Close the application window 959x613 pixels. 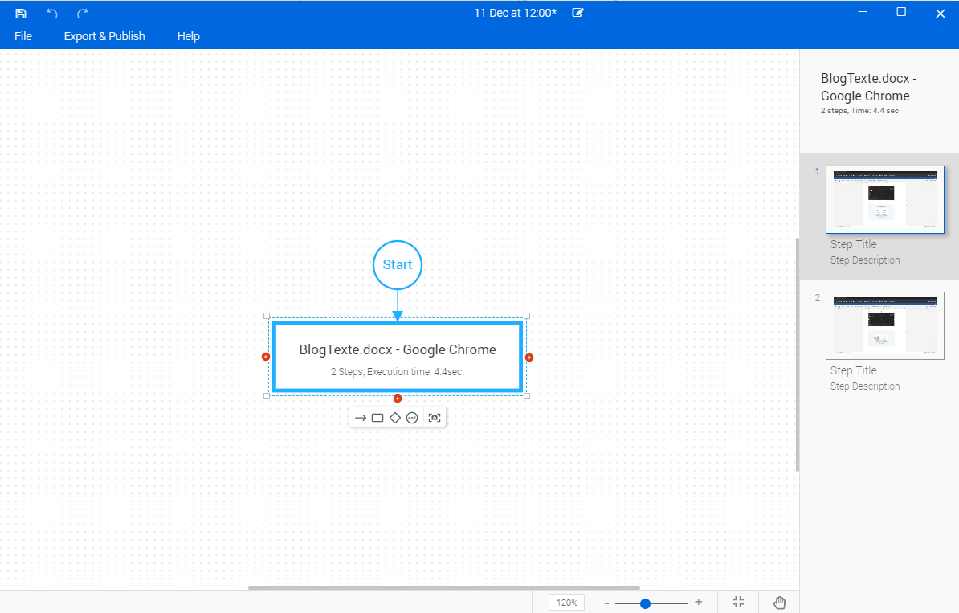940,14
